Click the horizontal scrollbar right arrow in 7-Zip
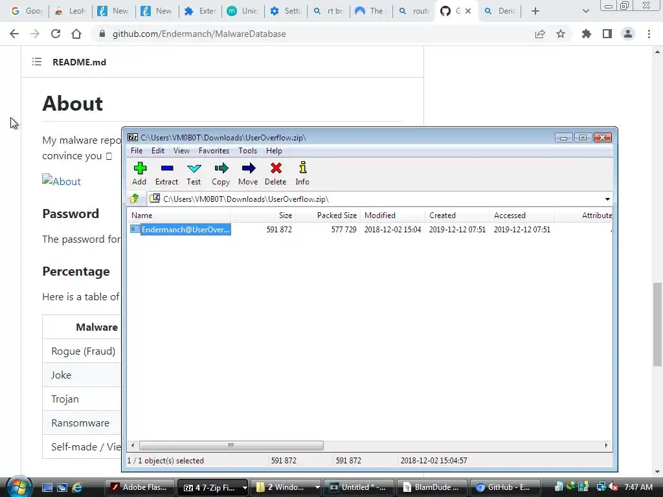 click(x=606, y=445)
